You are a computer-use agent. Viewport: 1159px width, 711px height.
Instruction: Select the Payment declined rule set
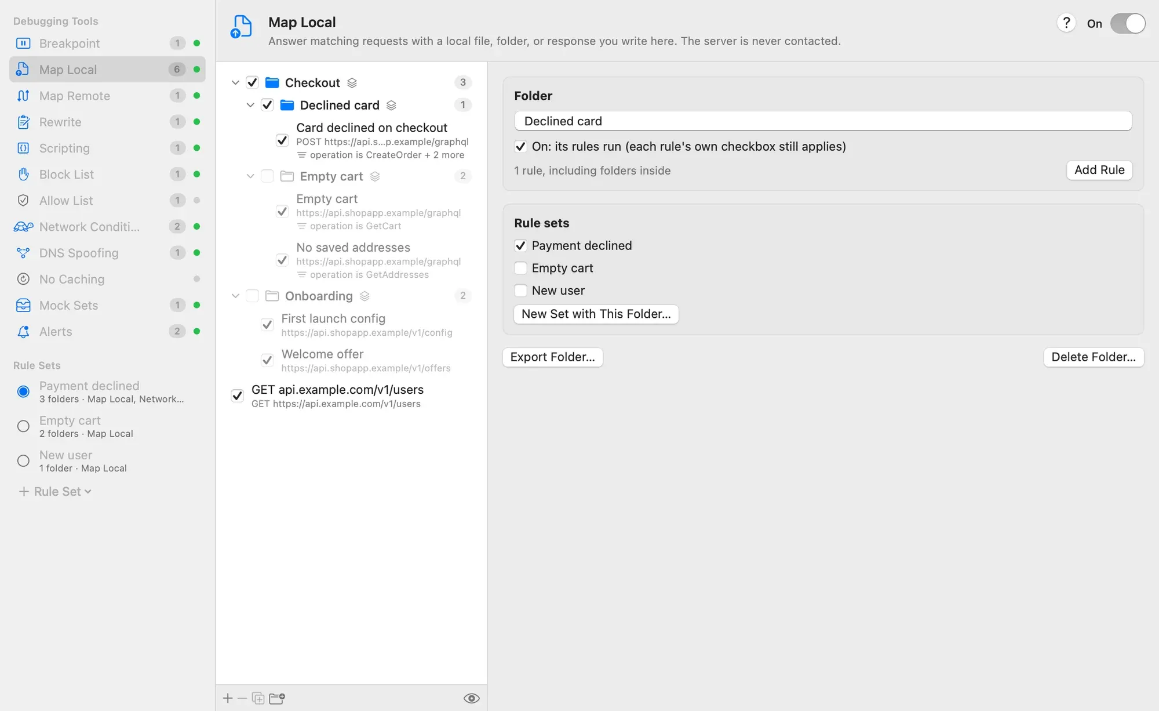(107, 391)
